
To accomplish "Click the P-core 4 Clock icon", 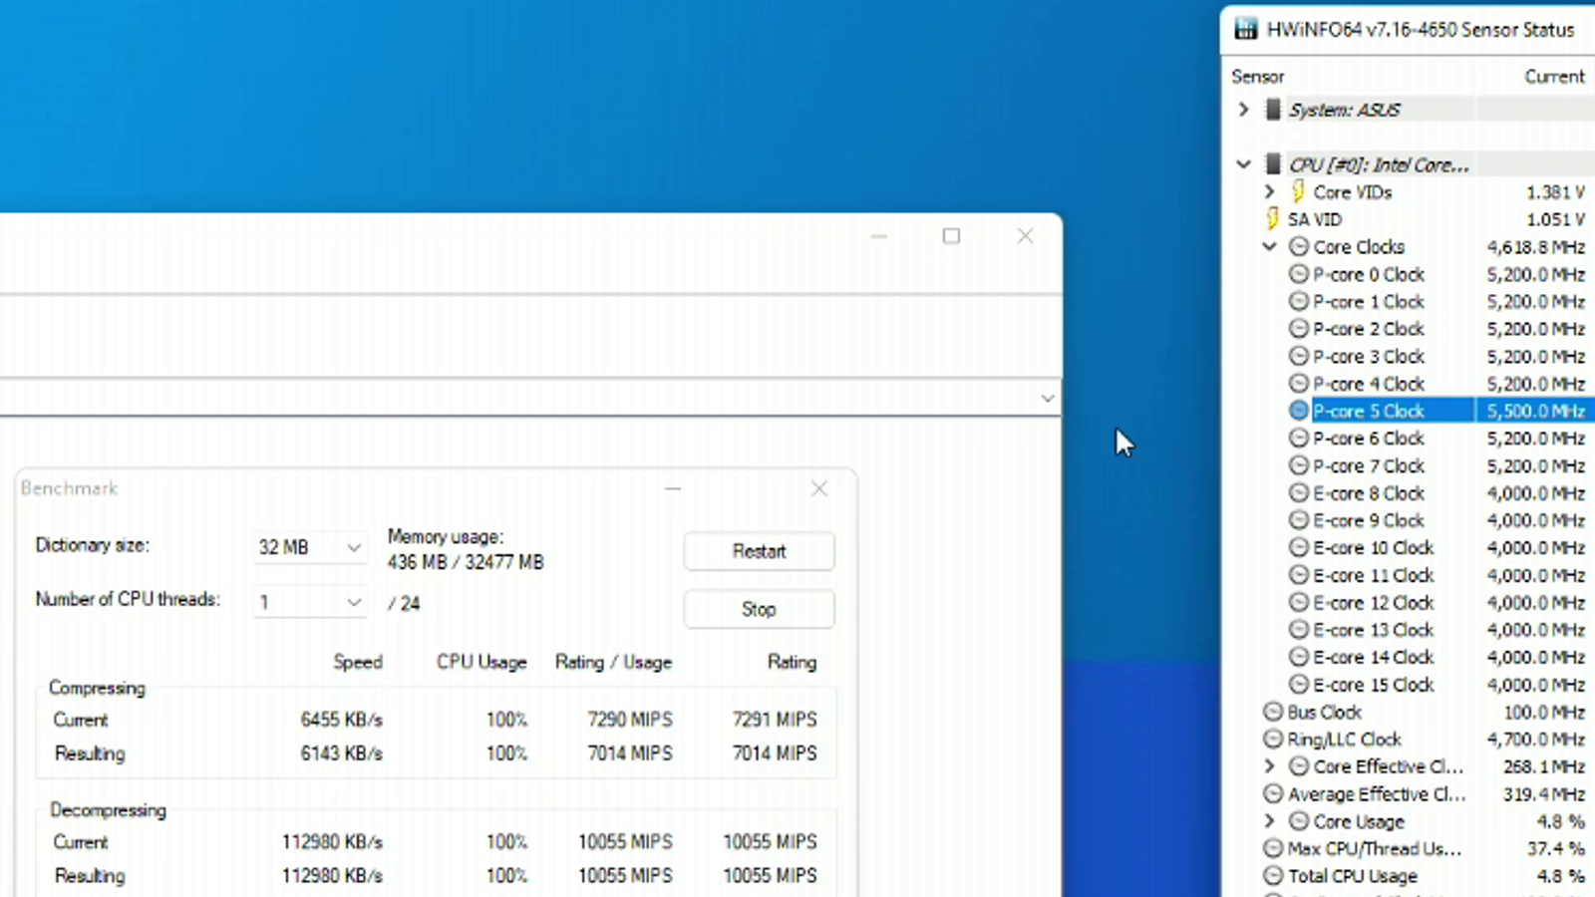I will point(1298,383).
